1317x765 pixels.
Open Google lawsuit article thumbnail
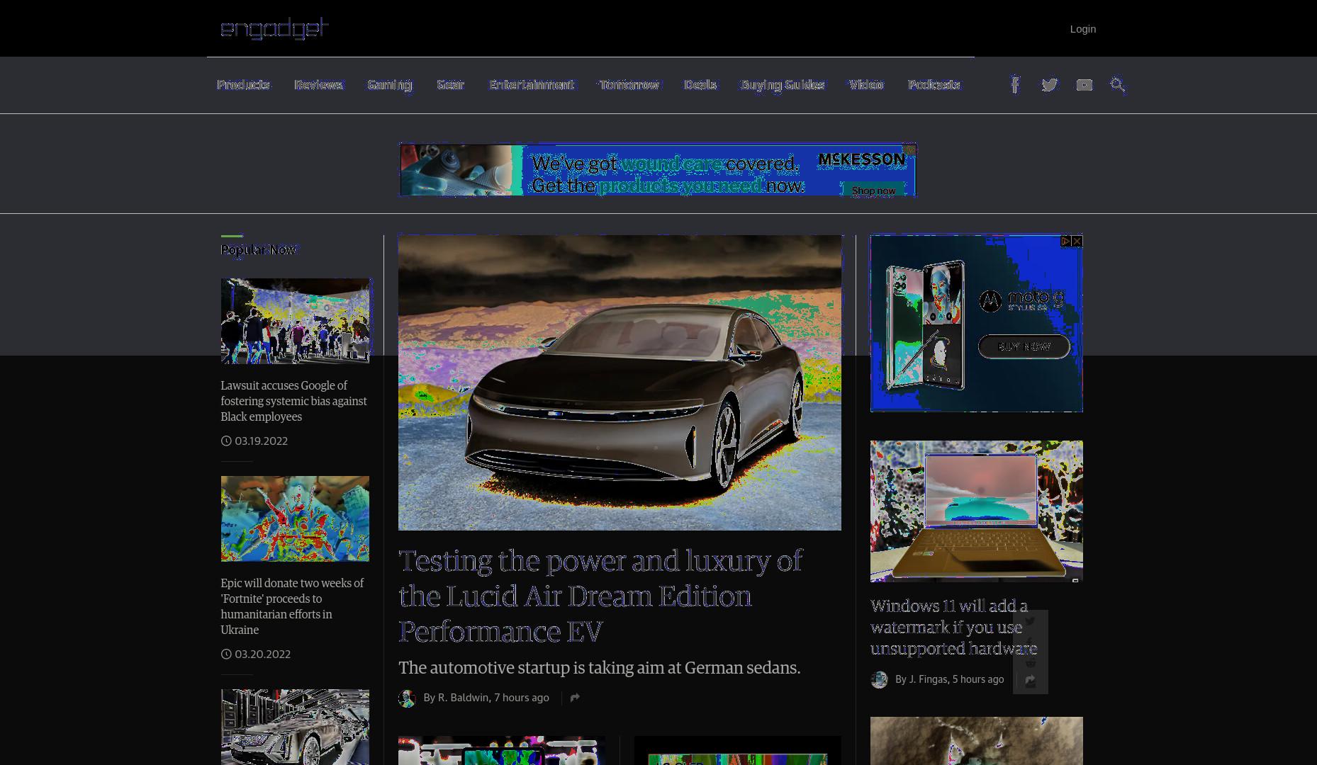pos(295,321)
